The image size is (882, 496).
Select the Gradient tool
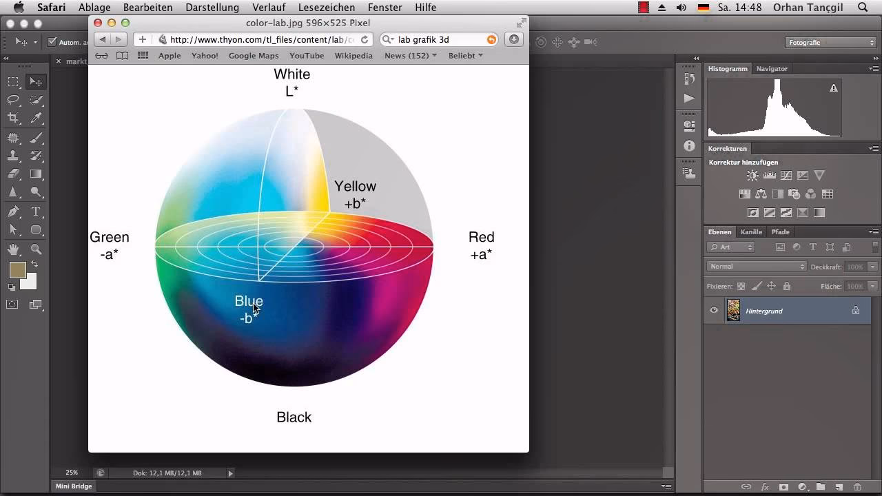[x=36, y=174]
